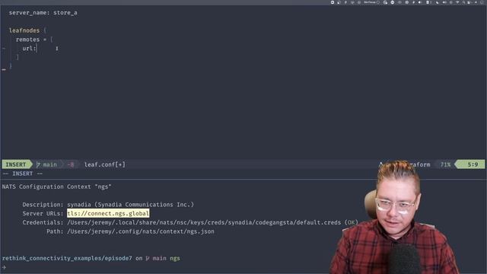Click the '-8' git change count in statusline
Viewport: 487px width, 274px height.
(71, 164)
